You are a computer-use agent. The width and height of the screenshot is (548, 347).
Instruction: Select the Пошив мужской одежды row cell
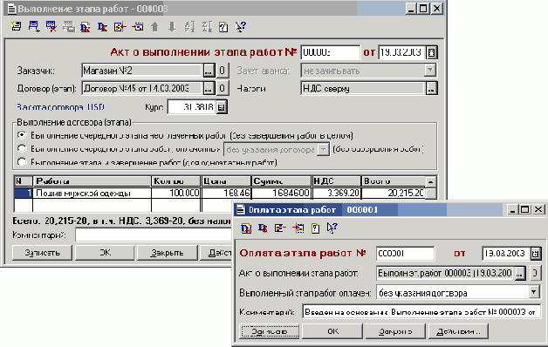coord(92,193)
